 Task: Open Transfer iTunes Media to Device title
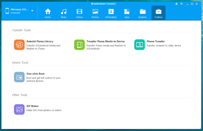click(x=106, y=41)
